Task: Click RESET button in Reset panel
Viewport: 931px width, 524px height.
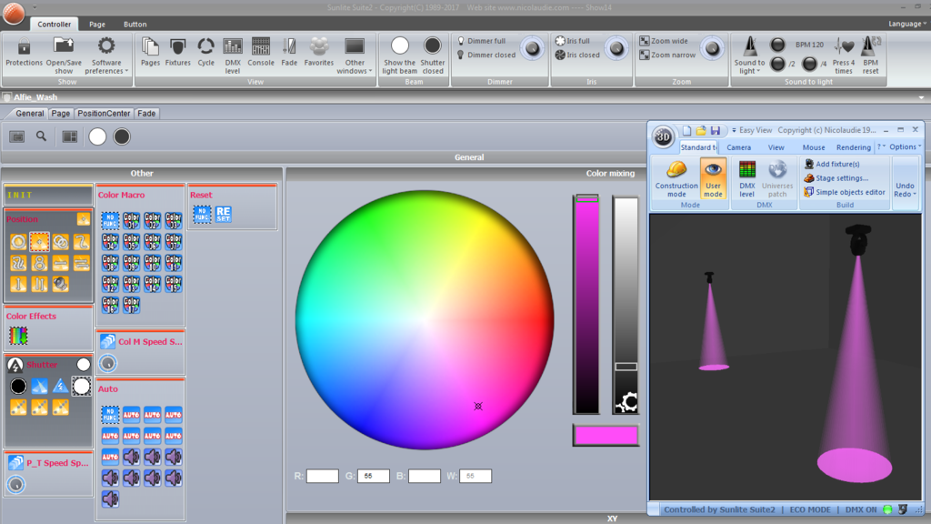Action: 224,214
